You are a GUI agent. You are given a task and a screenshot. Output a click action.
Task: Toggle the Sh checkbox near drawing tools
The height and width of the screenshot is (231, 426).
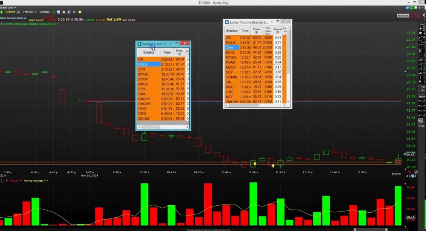pos(420,126)
